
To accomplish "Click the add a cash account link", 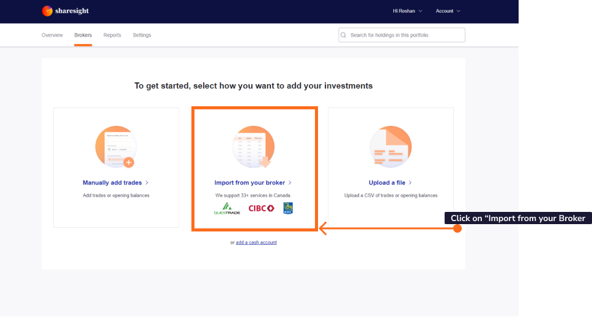I will coord(256,242).
